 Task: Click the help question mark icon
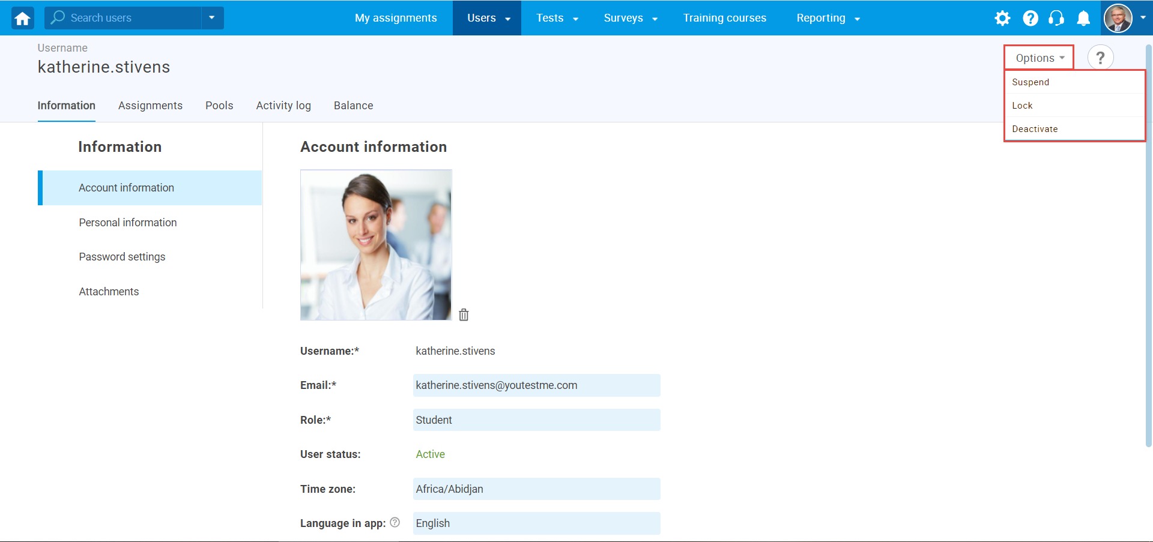tap(1029, 18)
